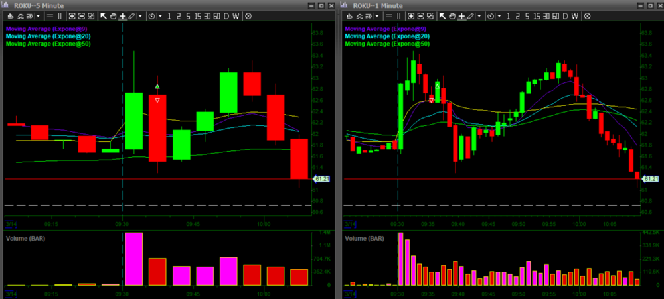This screenshot has width=664, height=299.
Task: Choose Weekly (W) timeframe in 1 Minute chart
Action: pyautogui.click(x=576, y=15)
